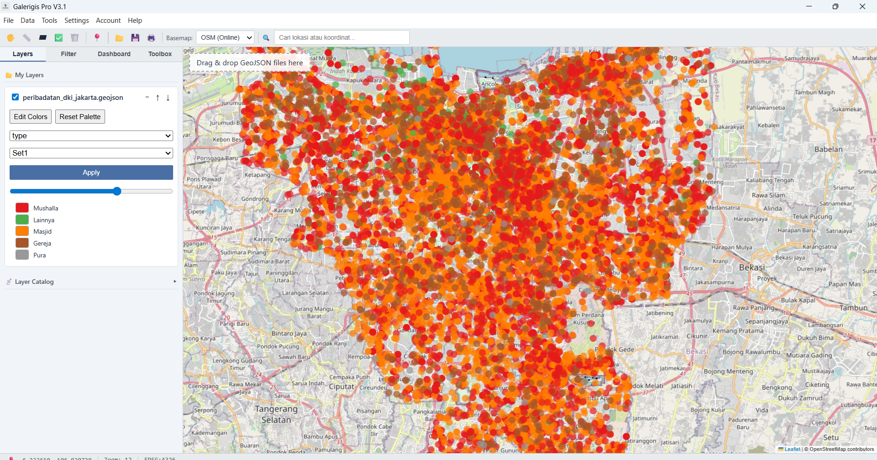Open the type attribute dropdown
877x460 pixels.
91,136
